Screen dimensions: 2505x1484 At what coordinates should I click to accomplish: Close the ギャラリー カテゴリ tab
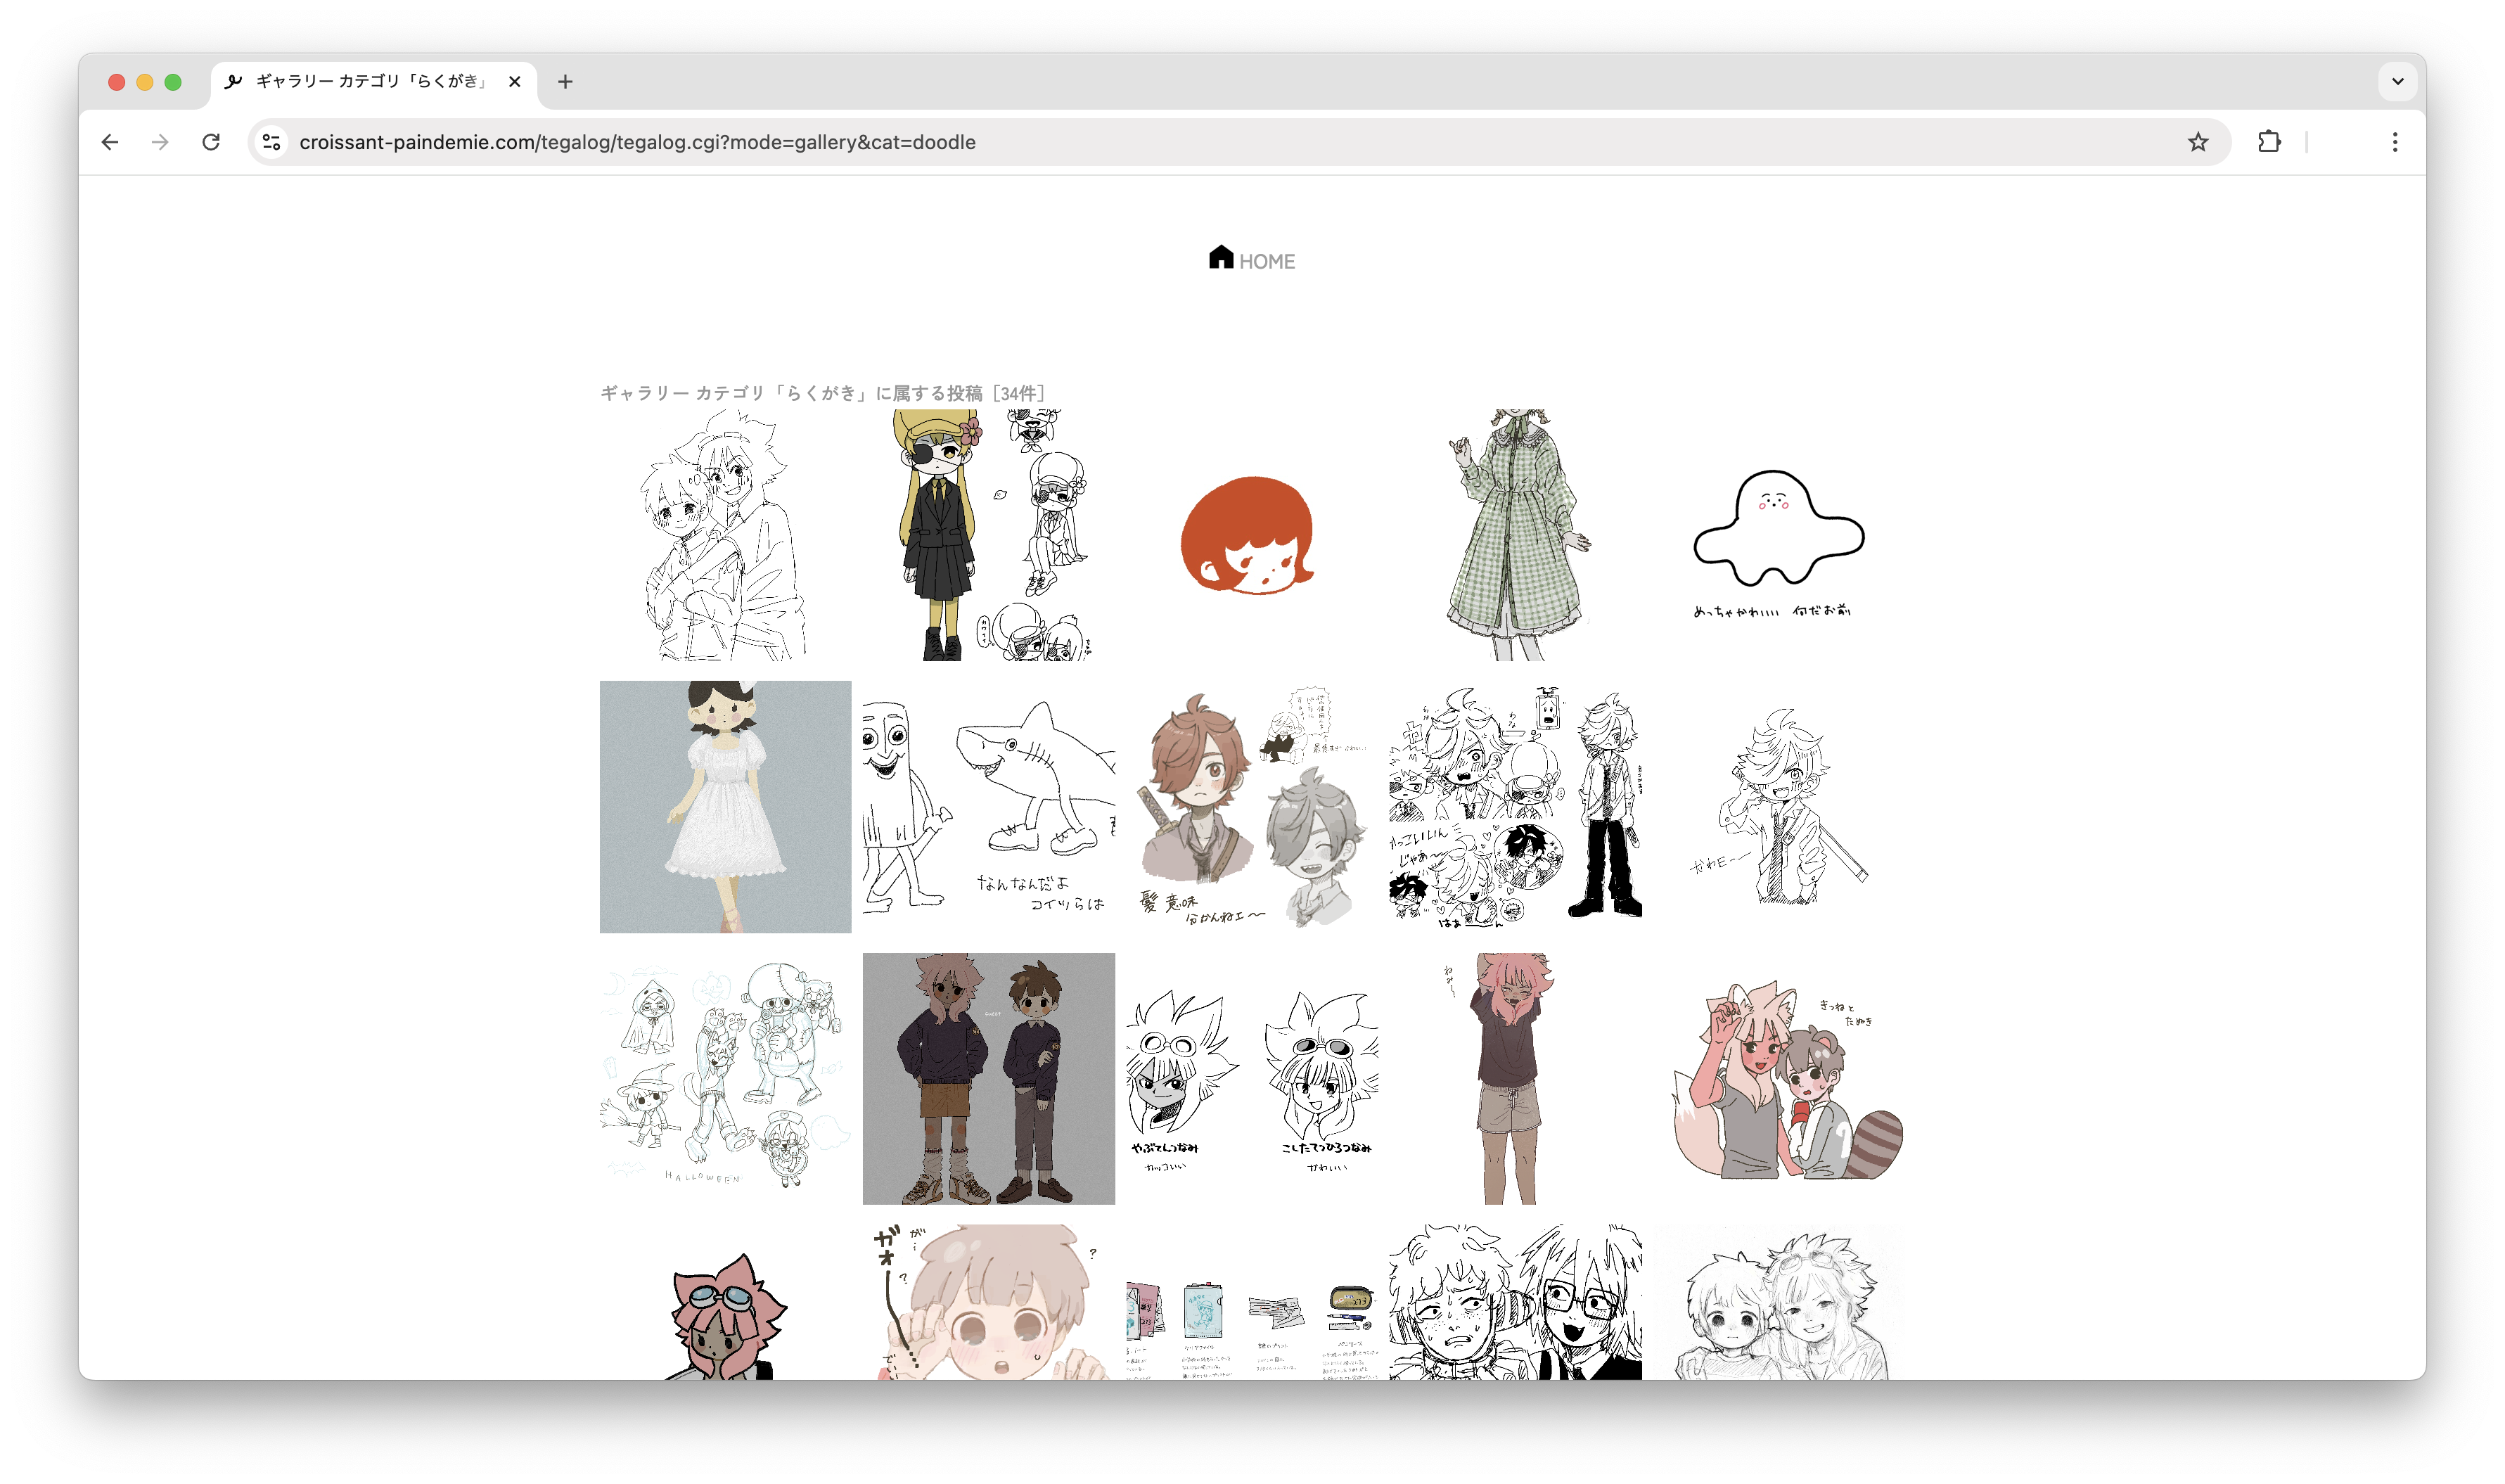coord(515,82)
